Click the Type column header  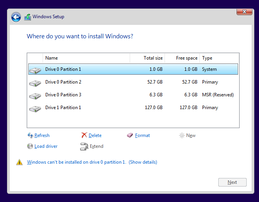coord(219,58)
